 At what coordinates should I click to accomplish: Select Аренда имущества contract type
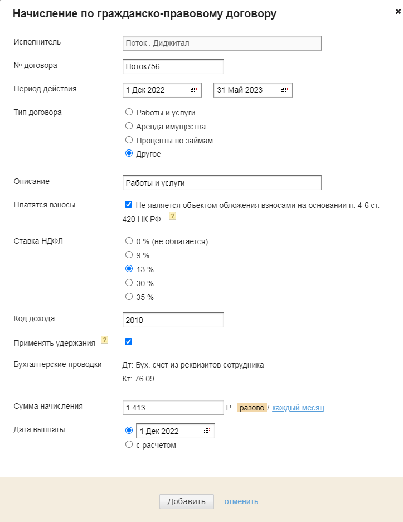(x=129, y=126)
